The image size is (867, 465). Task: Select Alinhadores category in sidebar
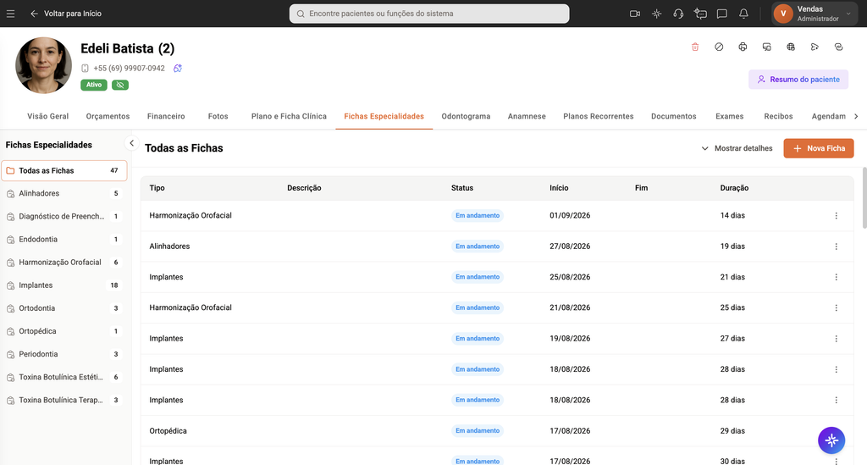[64, 193]
